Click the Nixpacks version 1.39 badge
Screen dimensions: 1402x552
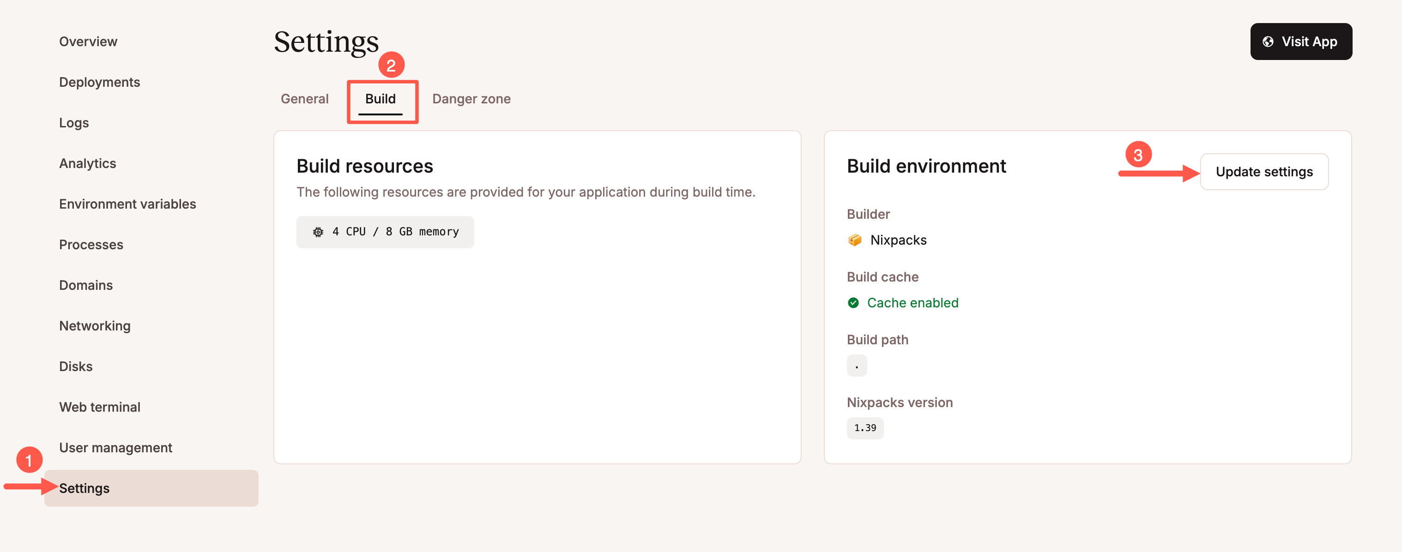coord(865,428)
